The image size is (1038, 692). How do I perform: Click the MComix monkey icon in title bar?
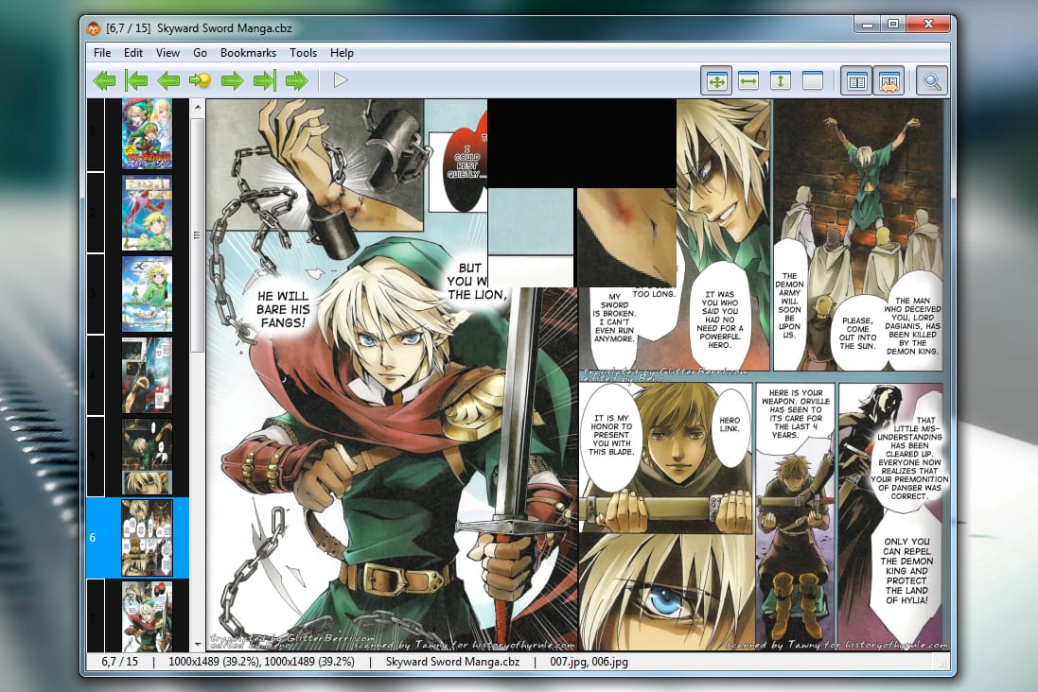(x=94, y=28)
